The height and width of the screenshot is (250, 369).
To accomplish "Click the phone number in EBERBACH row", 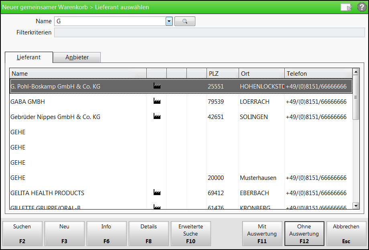I will [x=316, y=193].
